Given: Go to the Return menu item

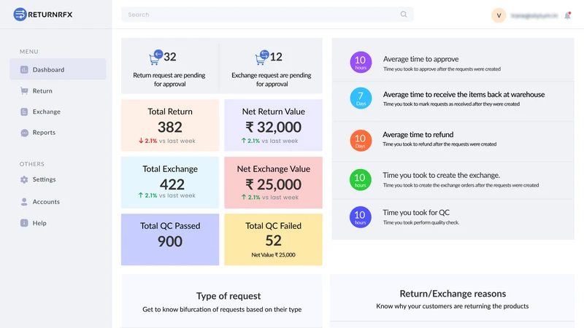Looking at the screenshot, I should click(42, 90).
